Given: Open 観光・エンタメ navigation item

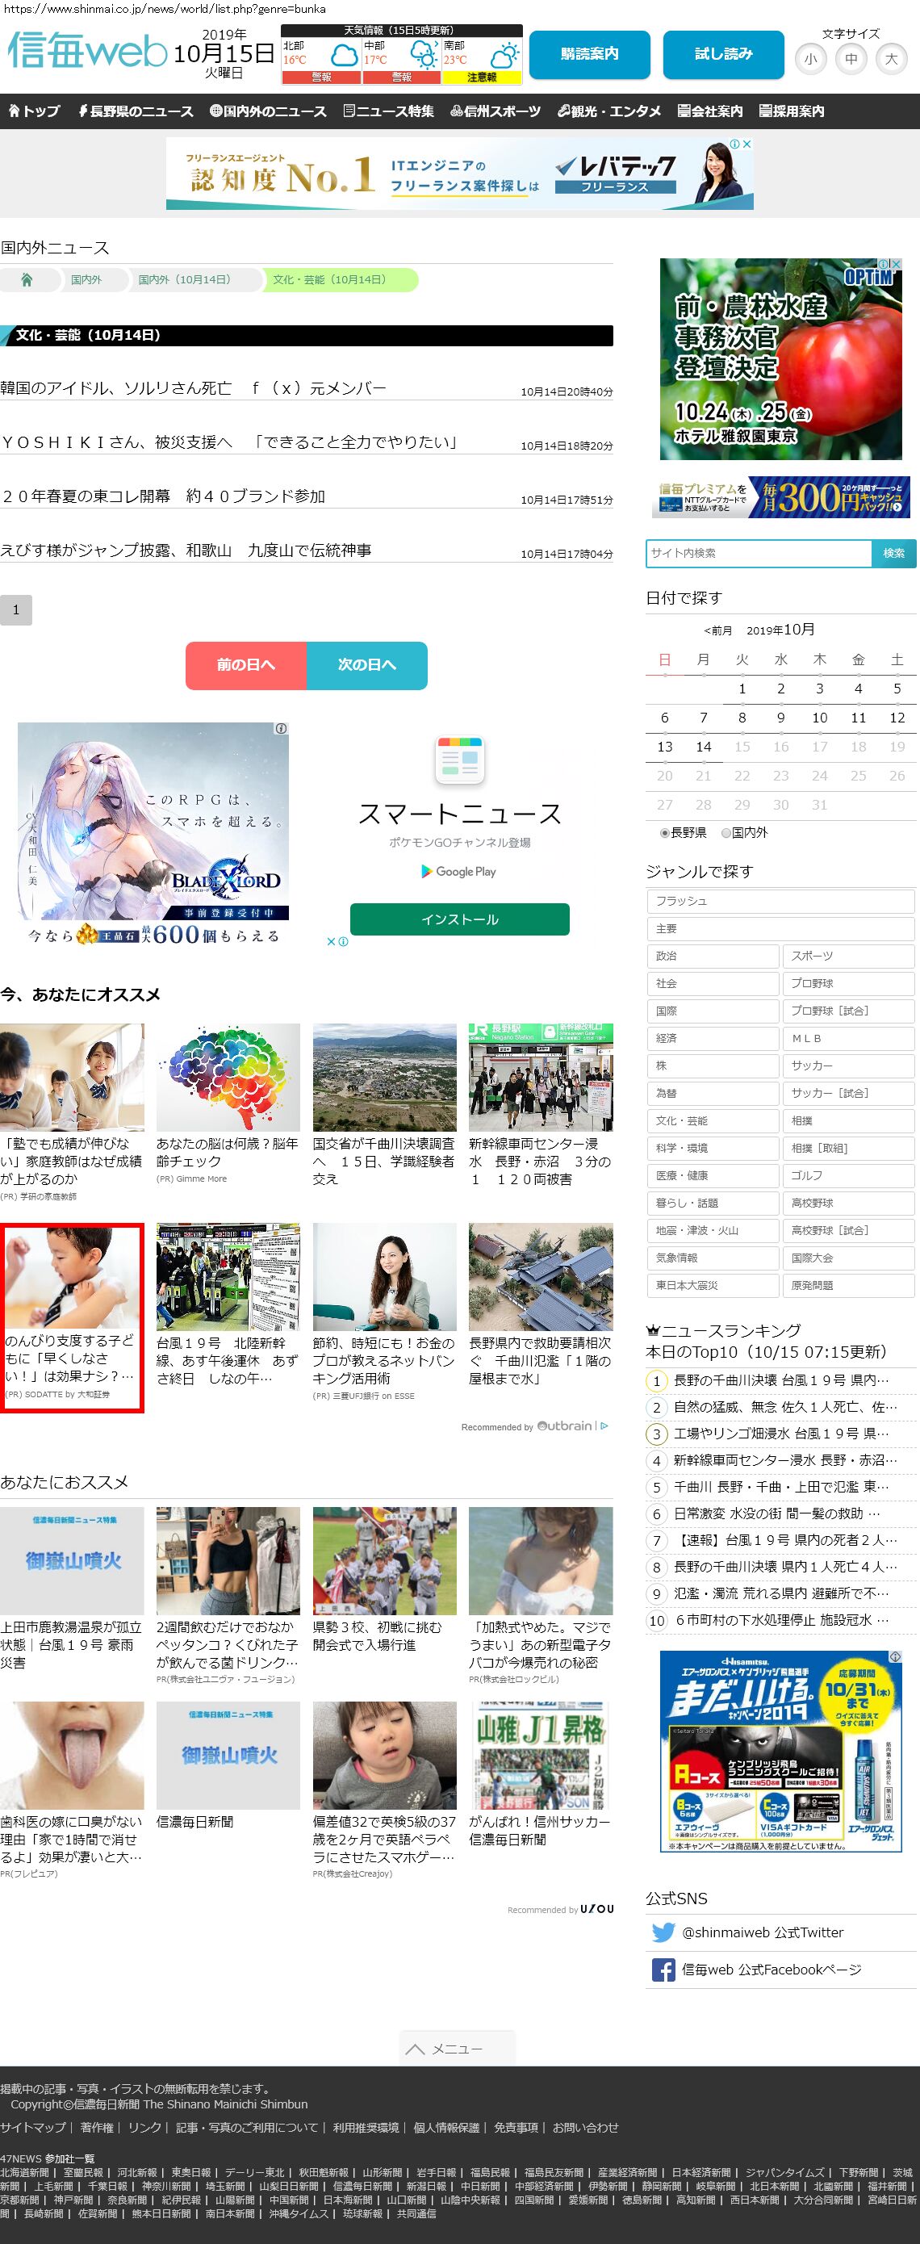Looking at the screenshot, I should coord(610,111).
